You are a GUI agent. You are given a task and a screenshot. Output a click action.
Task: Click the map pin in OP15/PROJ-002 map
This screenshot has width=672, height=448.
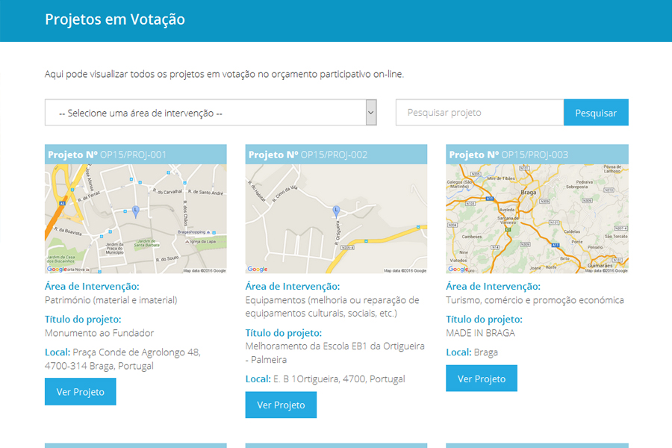[x=337, y=211]
